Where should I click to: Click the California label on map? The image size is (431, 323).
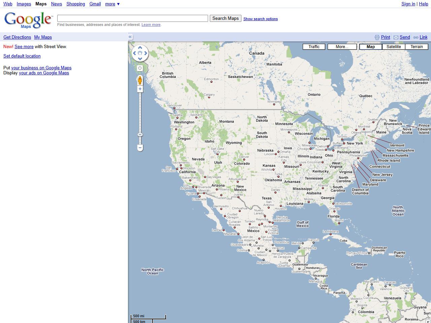pos(187,172)
